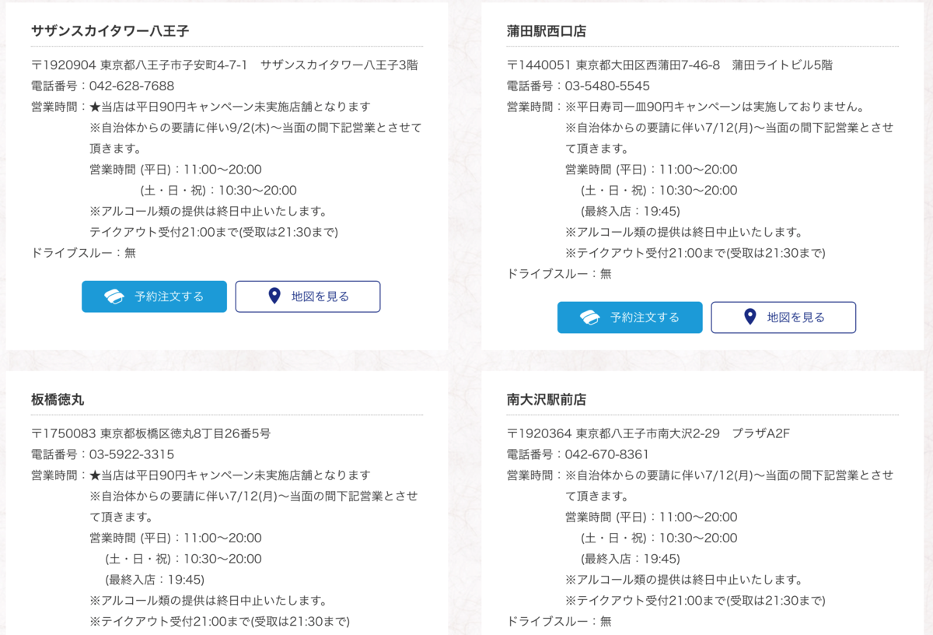
Task: Click address line with postal code 〒1920904
Action: [225, 65]
